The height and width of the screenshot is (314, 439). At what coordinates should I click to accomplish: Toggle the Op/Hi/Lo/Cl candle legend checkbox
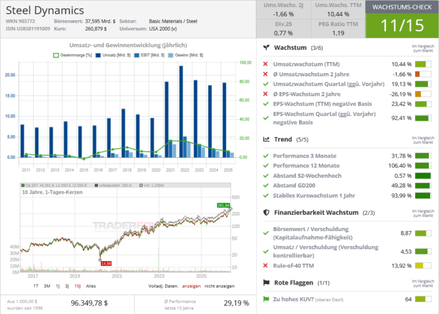23,186
